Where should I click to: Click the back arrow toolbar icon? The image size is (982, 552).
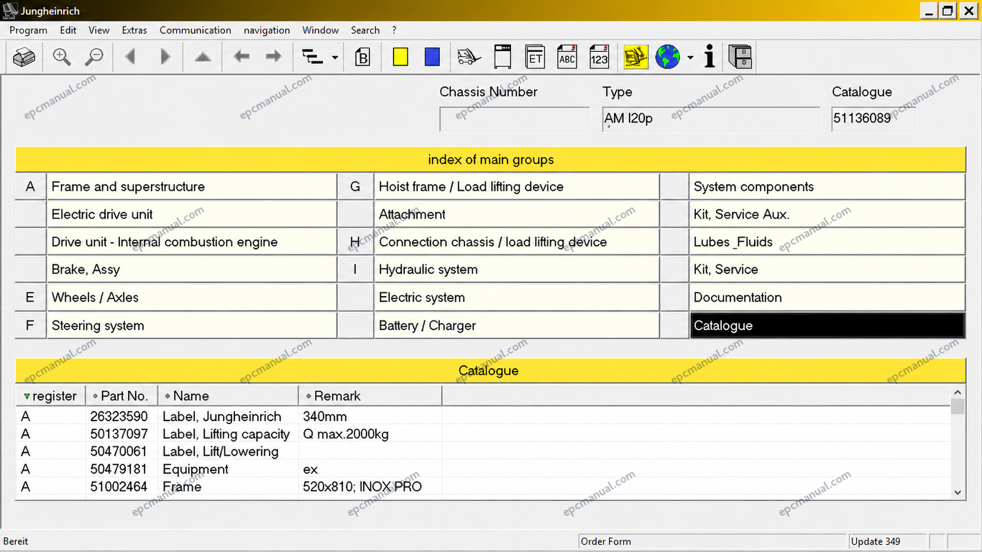[242, 57]
